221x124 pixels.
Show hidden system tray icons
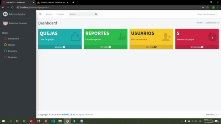[182, 121]
